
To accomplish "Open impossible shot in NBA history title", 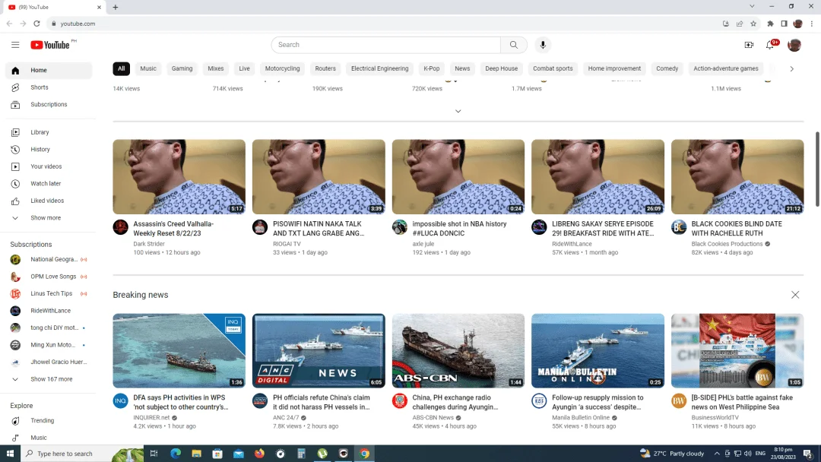I will [459, 229].
